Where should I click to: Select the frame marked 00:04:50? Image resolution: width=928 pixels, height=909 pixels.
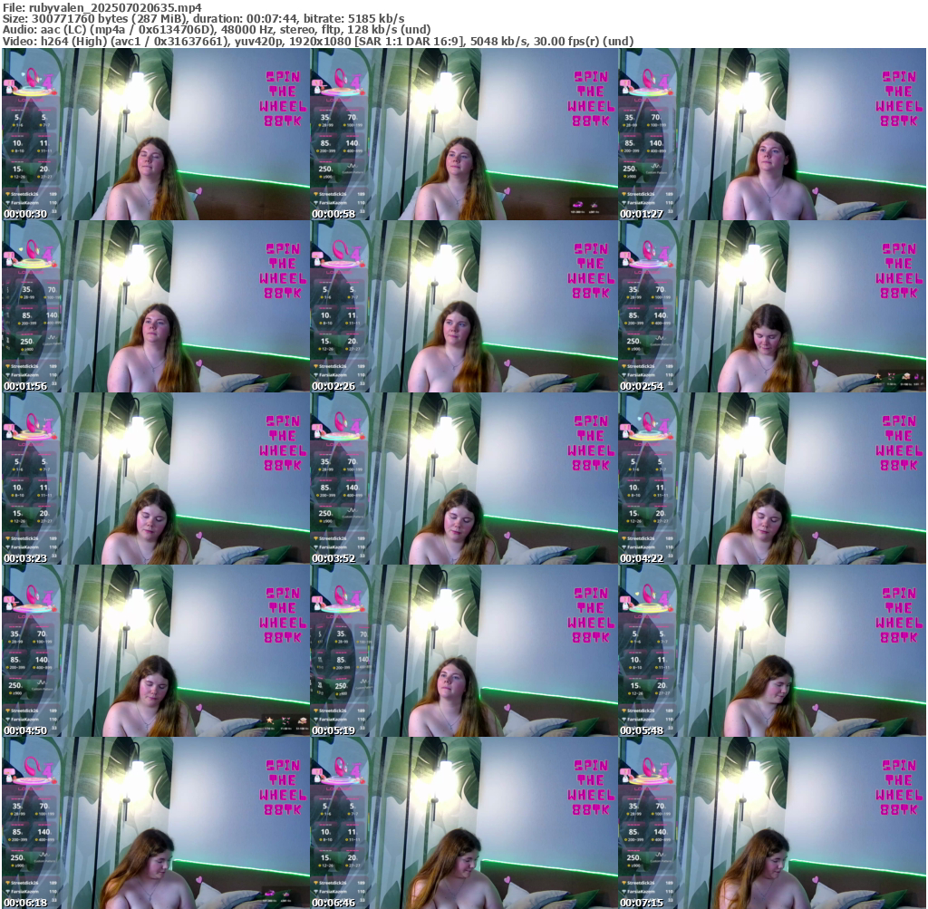click(x=155, y=651)
